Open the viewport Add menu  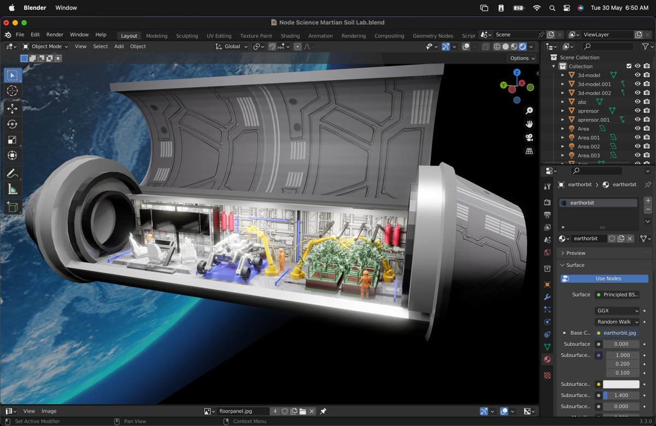pyautogui.click(x=119, y=46)
